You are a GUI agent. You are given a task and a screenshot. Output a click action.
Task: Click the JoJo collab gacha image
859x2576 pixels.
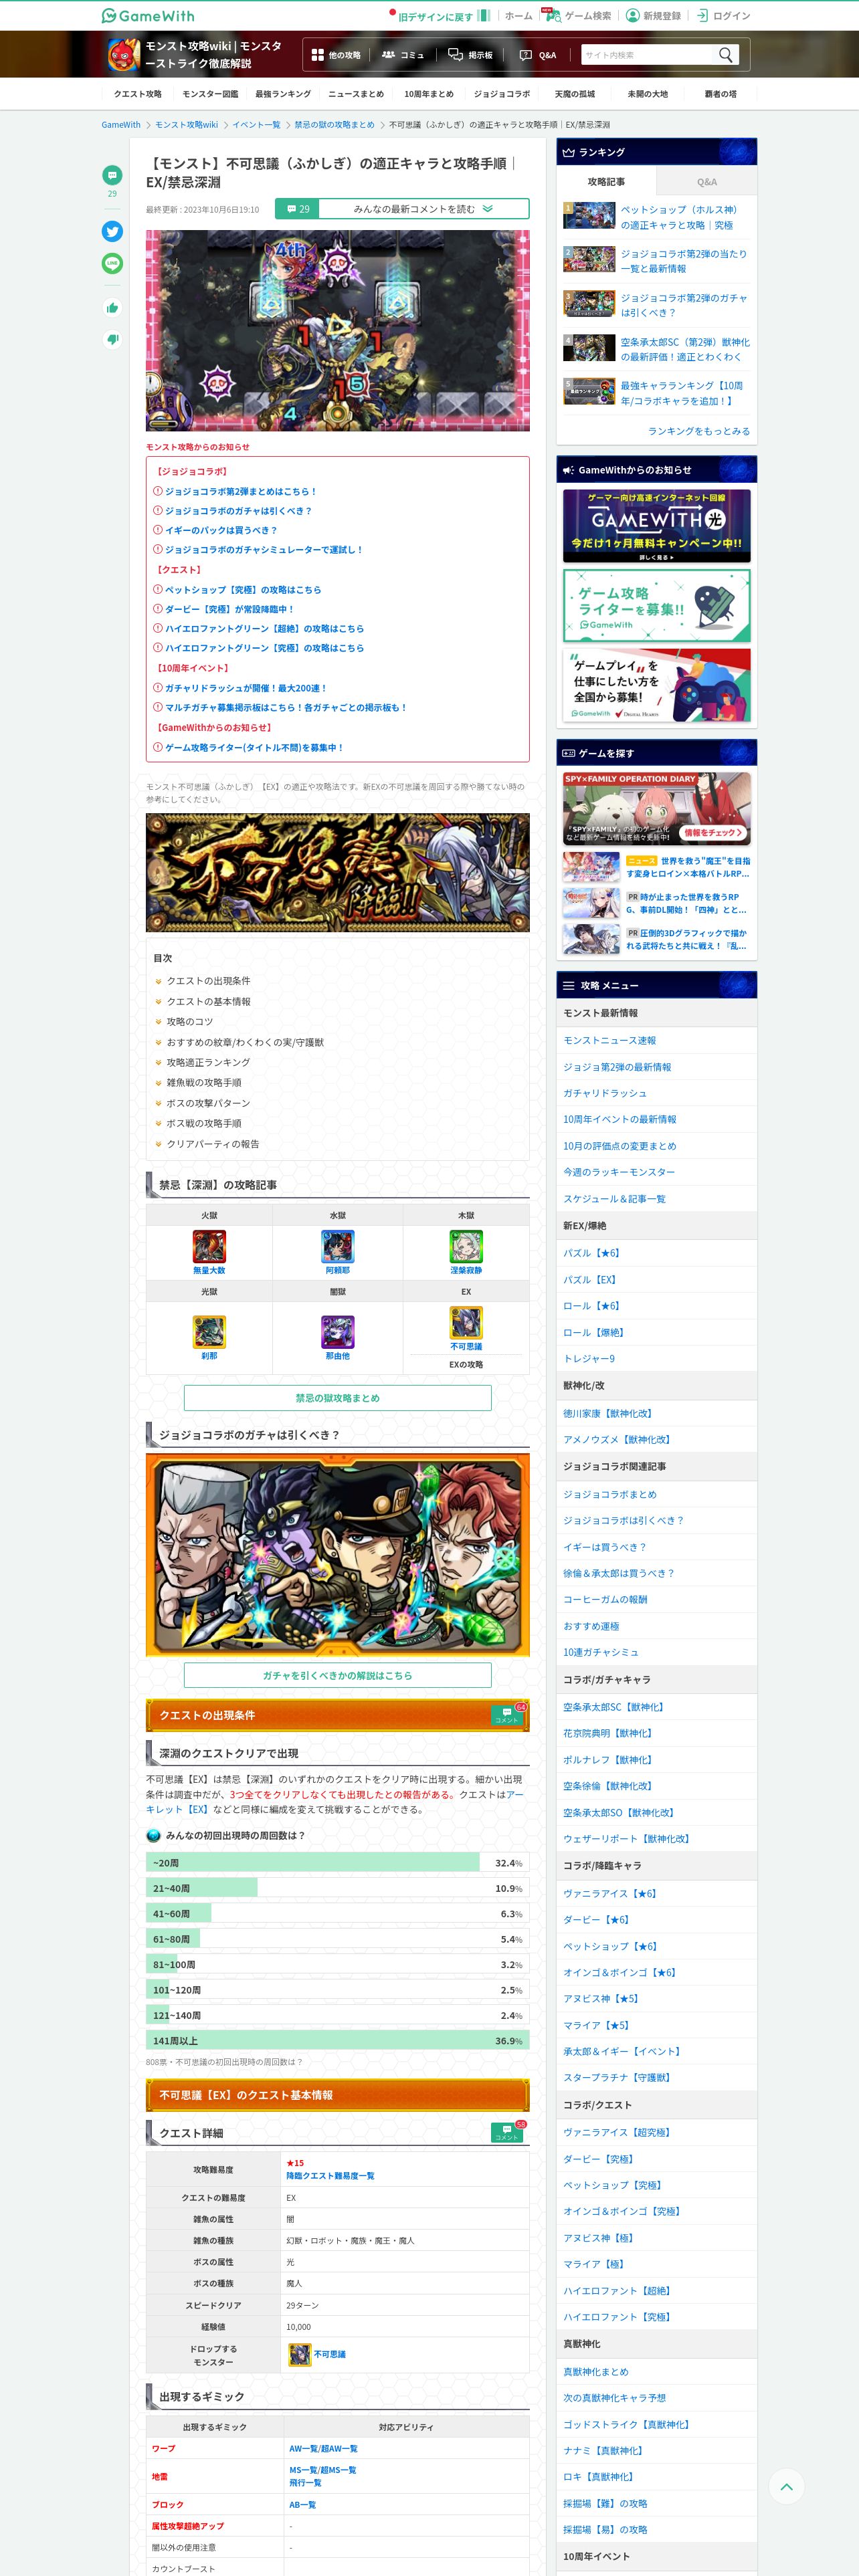click(337, 1555)
